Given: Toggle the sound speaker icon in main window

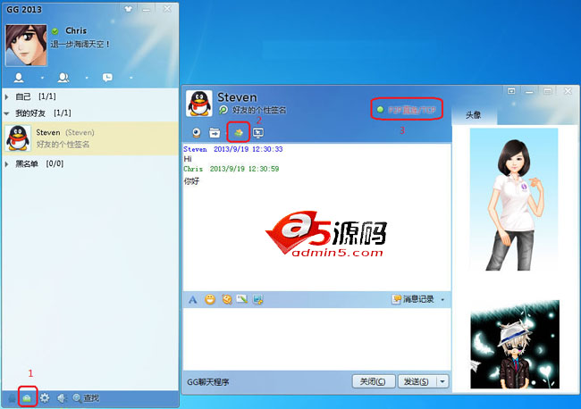Looking at the screenshot, I should [x=62, y=398].
